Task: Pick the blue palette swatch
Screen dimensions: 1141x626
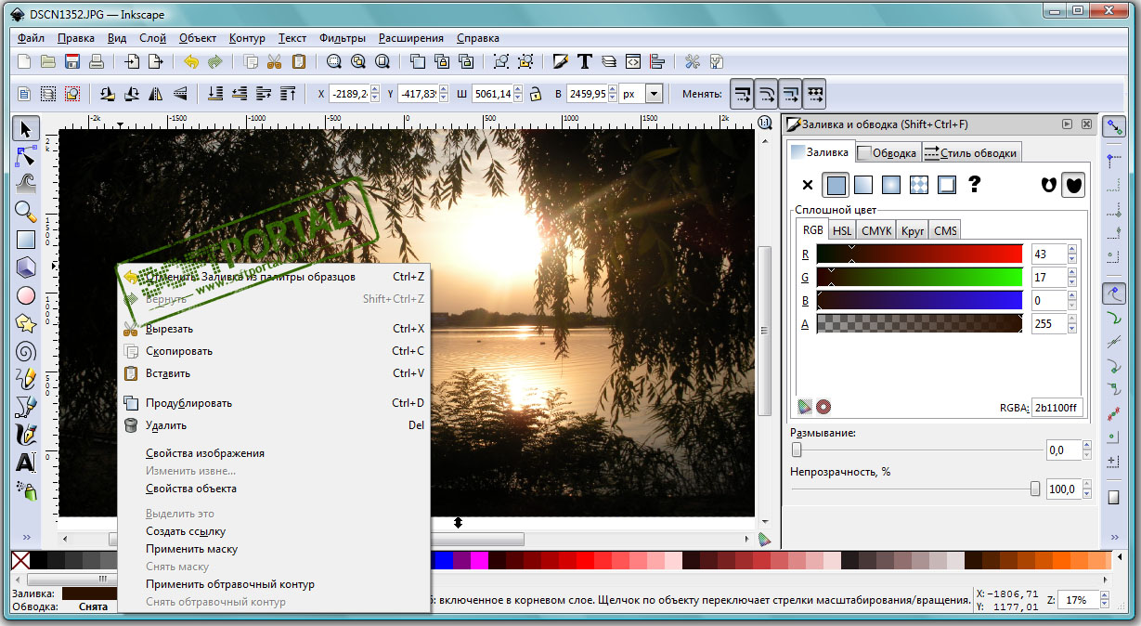Action: pos(443,560)
